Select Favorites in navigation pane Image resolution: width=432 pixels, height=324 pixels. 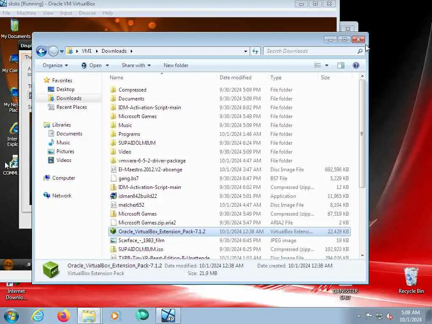click(62, 81)
